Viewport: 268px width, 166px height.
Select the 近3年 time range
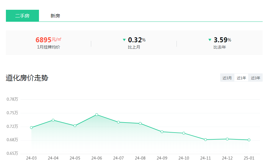coord(255,78)
